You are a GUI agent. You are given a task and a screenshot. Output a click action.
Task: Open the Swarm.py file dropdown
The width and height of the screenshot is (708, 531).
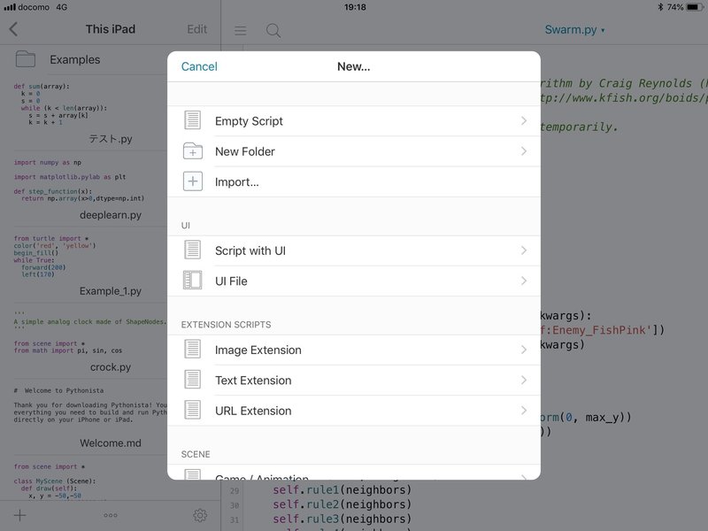click(x=575, y=30)
